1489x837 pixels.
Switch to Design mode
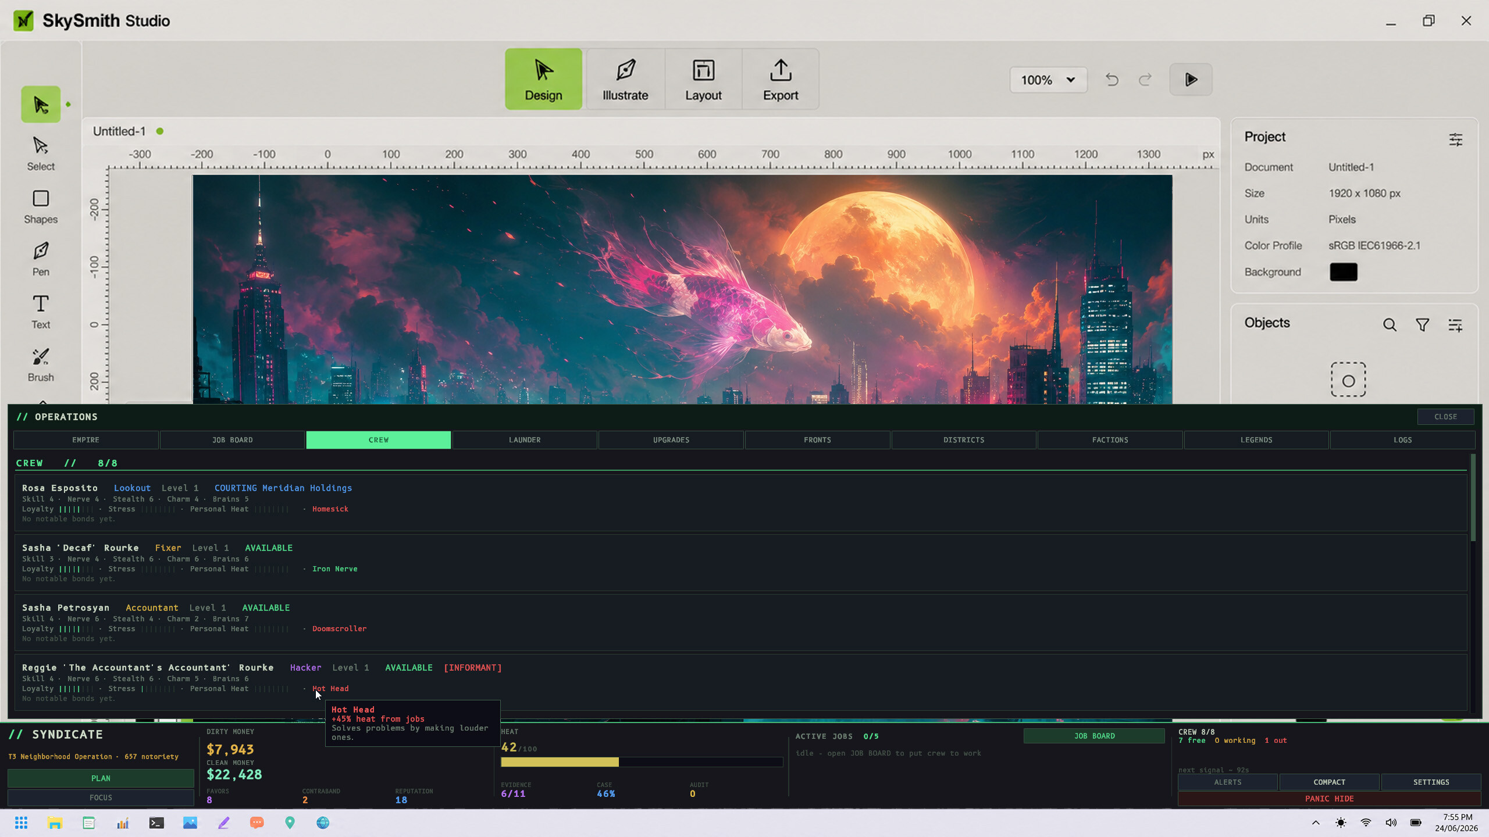(x=543, y=79)
